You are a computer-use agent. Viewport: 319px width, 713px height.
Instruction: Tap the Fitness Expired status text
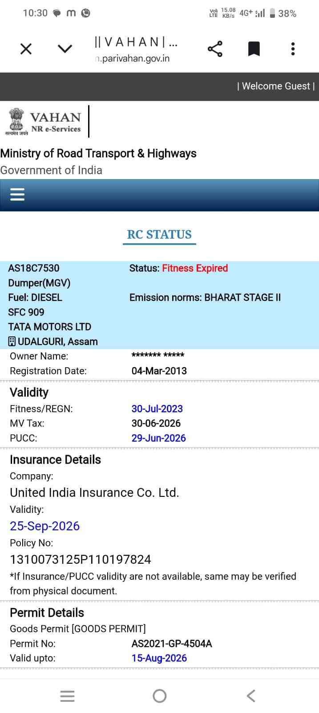pyautogui.click(x=195, y=268)
